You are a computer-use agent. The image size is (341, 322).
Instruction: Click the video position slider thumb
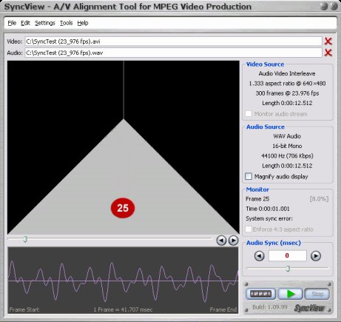tap(25, 239)
